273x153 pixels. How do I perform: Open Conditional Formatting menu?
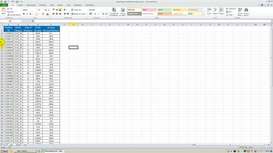(x=114, y=12)
